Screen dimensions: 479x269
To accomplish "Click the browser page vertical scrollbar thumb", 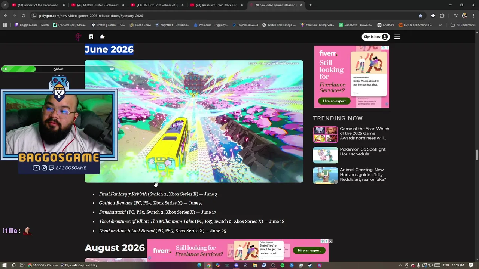I will tap(477, 154).
